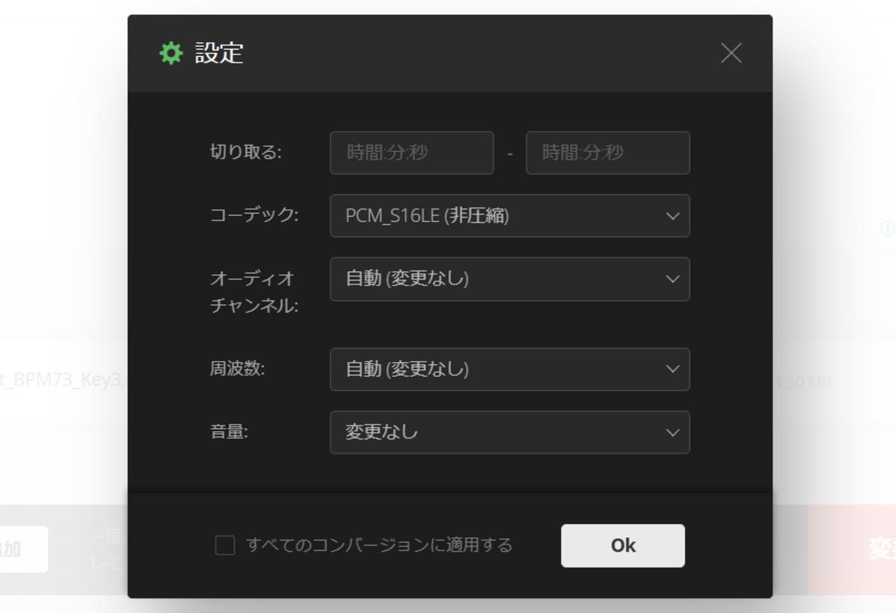Open the 音量 dropdown showing 変更なし
The height and width of the screenshot is (613, 896).
[509, 432]
